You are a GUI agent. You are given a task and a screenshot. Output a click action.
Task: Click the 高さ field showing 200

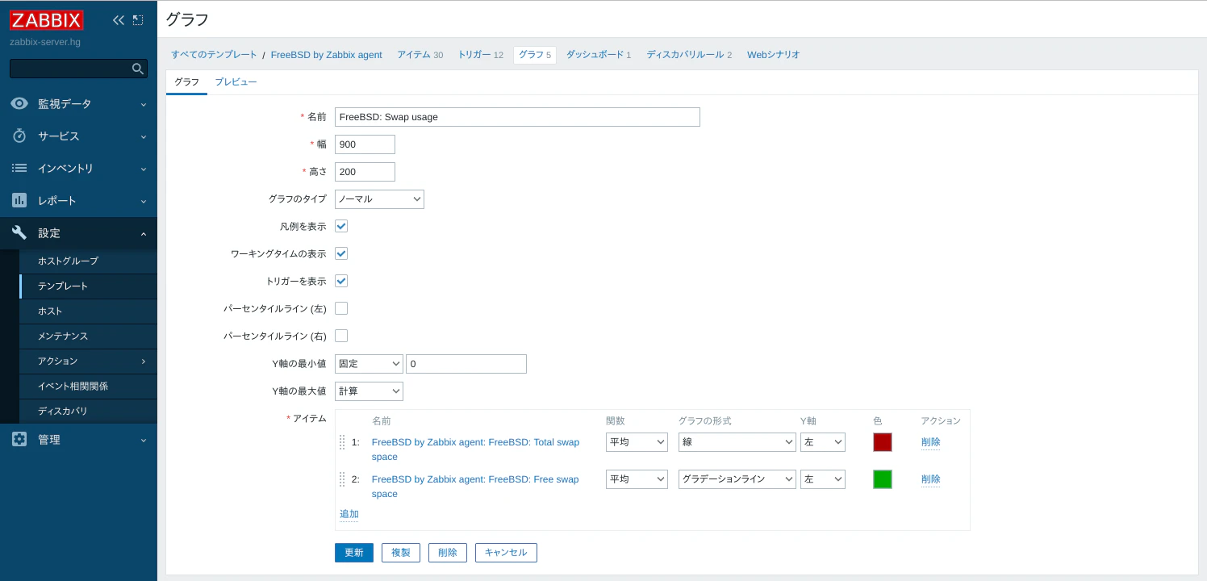click(x=365, y=172)
